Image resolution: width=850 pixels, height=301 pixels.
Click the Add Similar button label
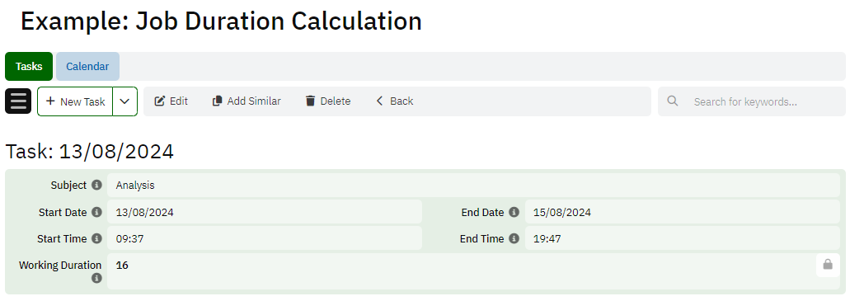[254, 101]
